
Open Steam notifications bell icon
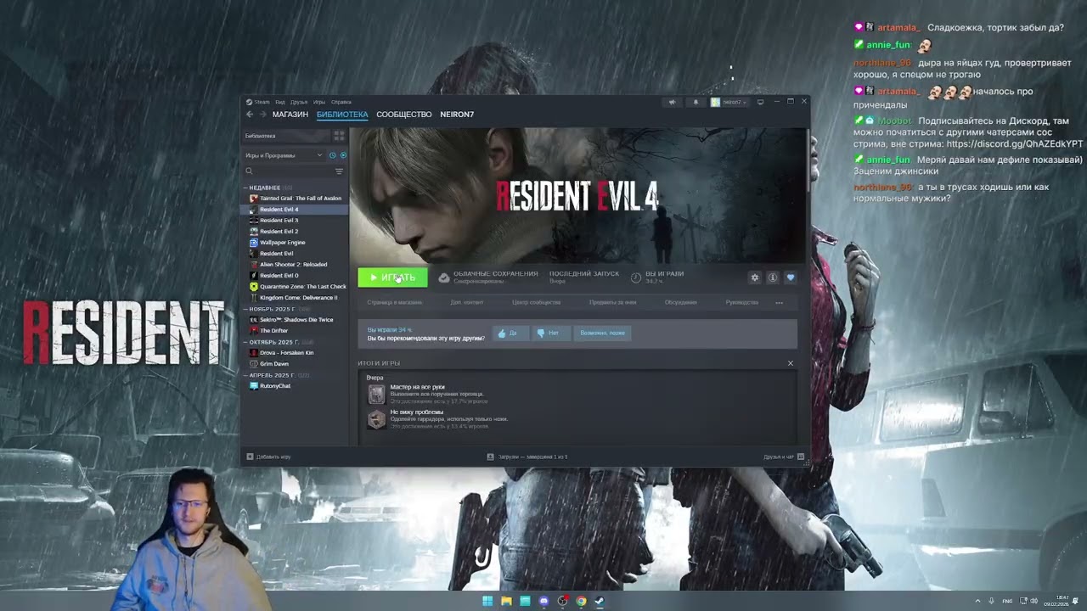click(696, 102)
